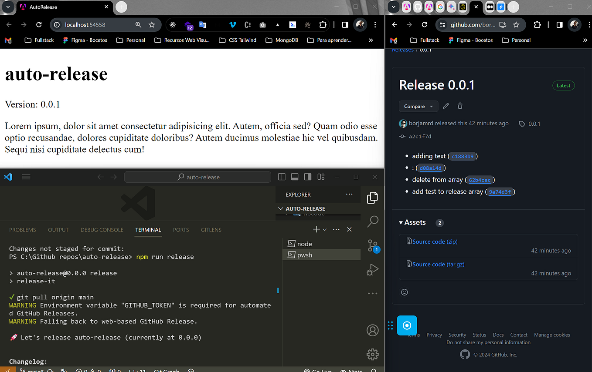Screen dimensions: 592x372
Task: Open the VS Code hamburger menu
Action: pos(26,177)
